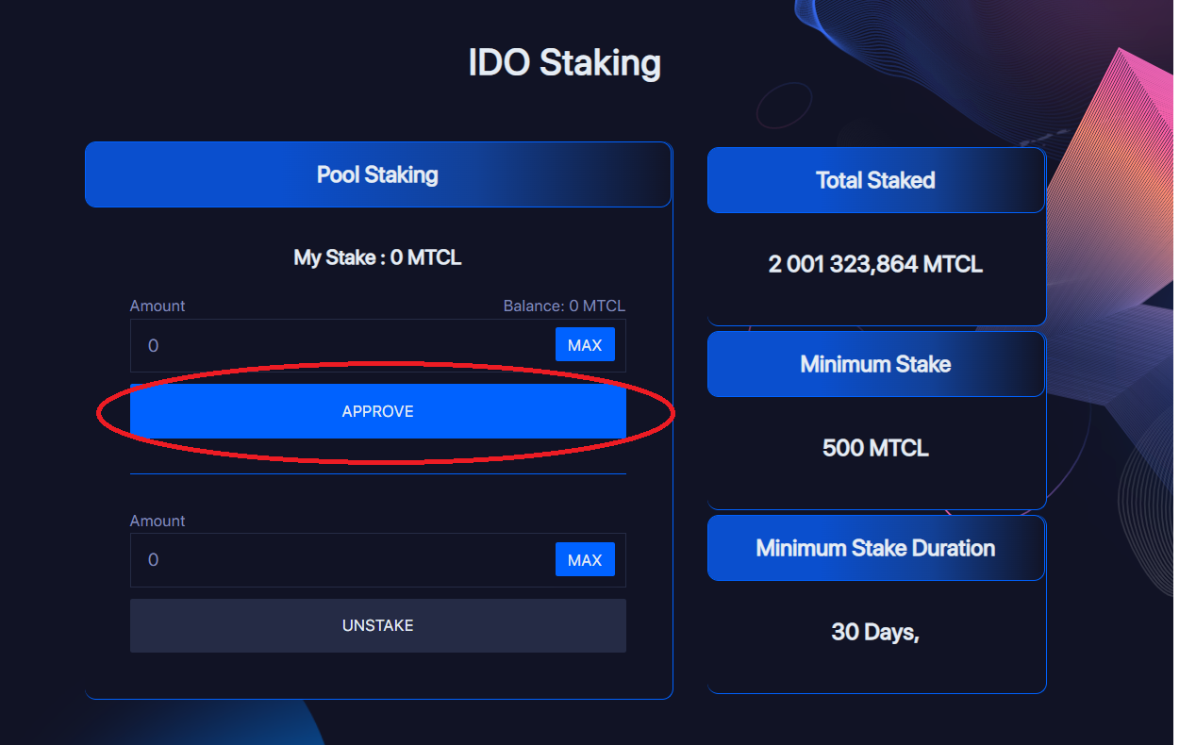The image size is (1196, 745).
Task: Focus the unstake amount input above UNSTAKE
Action: [x=340, y=559]
